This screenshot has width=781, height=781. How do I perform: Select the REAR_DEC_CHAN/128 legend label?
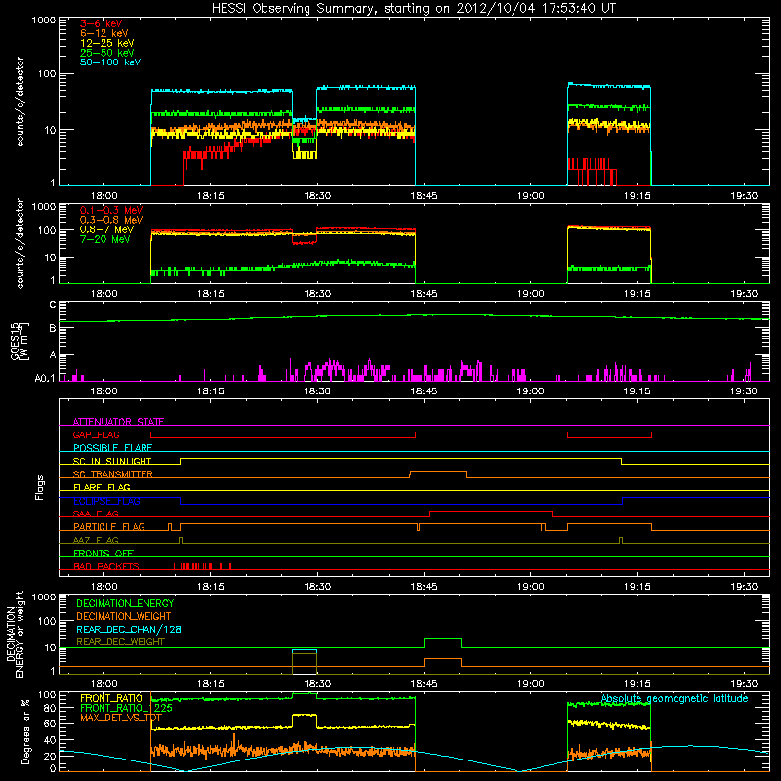(x=129, y=629)
